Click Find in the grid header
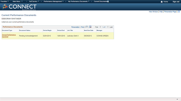This screenshot has height=101, width=181. pos(82,27)
